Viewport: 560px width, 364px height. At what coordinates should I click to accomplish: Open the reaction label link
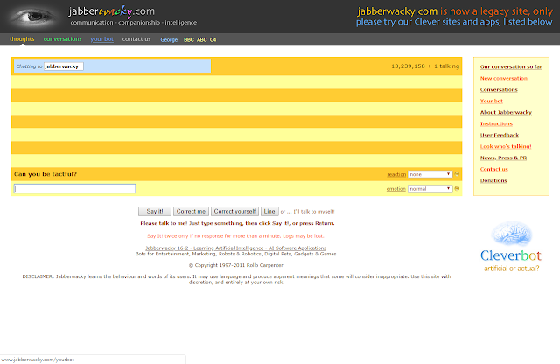pyautogui.click(x=396, y=174)
